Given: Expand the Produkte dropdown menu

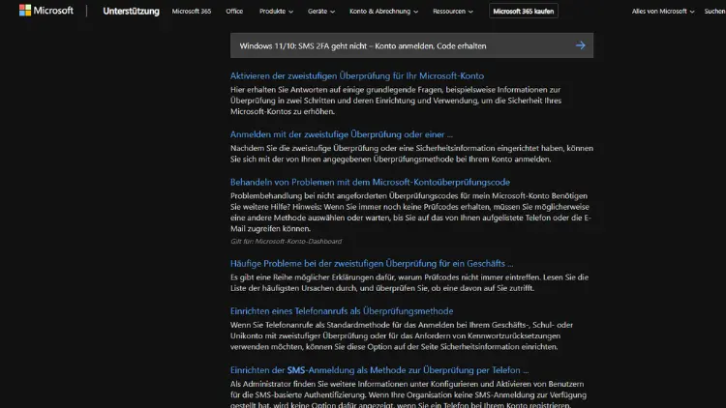Looking at the screenshot, I should pyautogui.click(x=270, y=12).
